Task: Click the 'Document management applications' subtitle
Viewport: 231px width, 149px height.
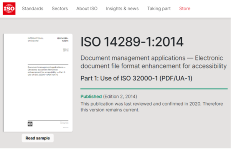Action: pyautogui.click(x=153, y=62)
